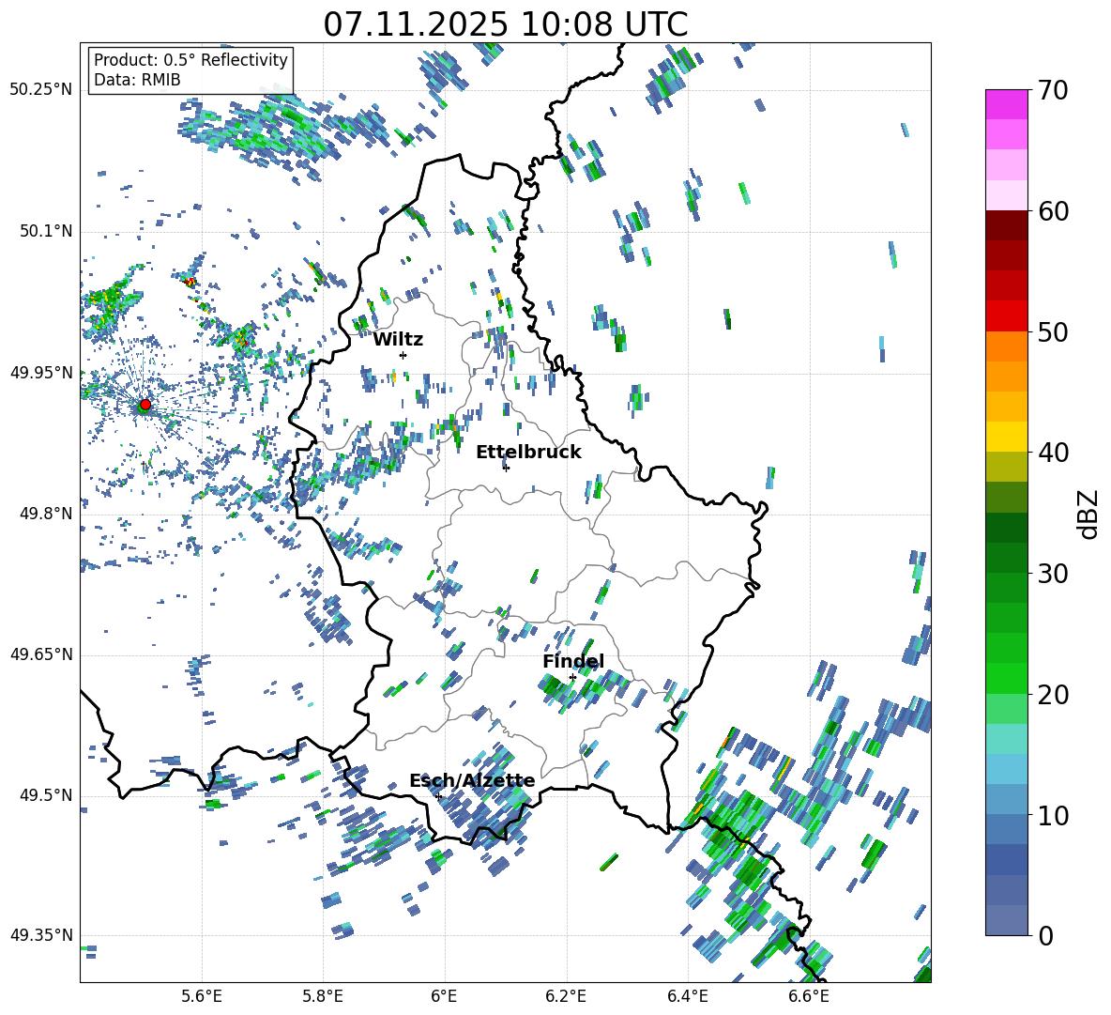This screenshot has width=1111, height=1015.
Task: Click the 49.65°N latitude label
Action: 41,654
